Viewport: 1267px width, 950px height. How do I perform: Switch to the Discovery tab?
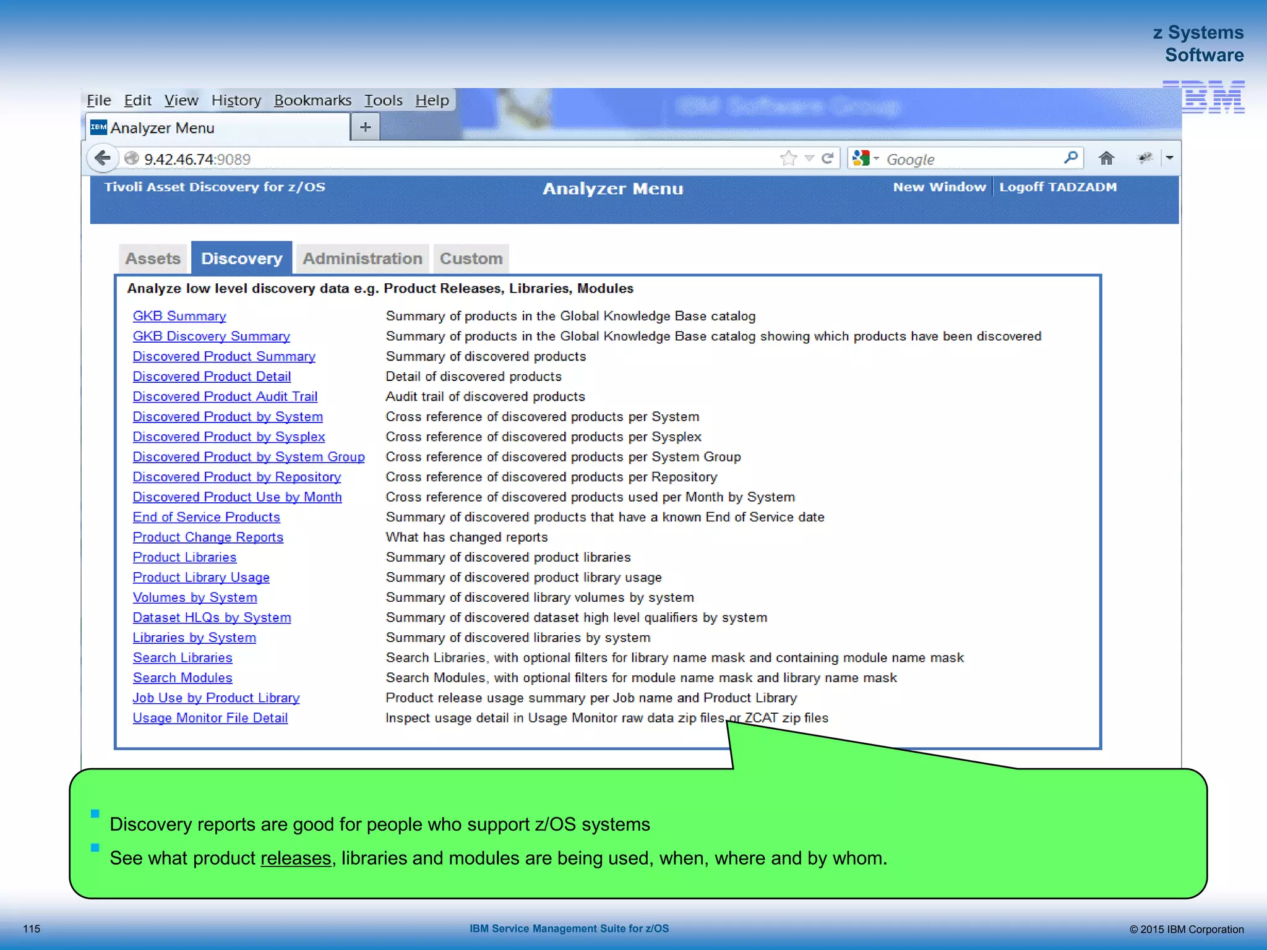[x=242, y=258]
